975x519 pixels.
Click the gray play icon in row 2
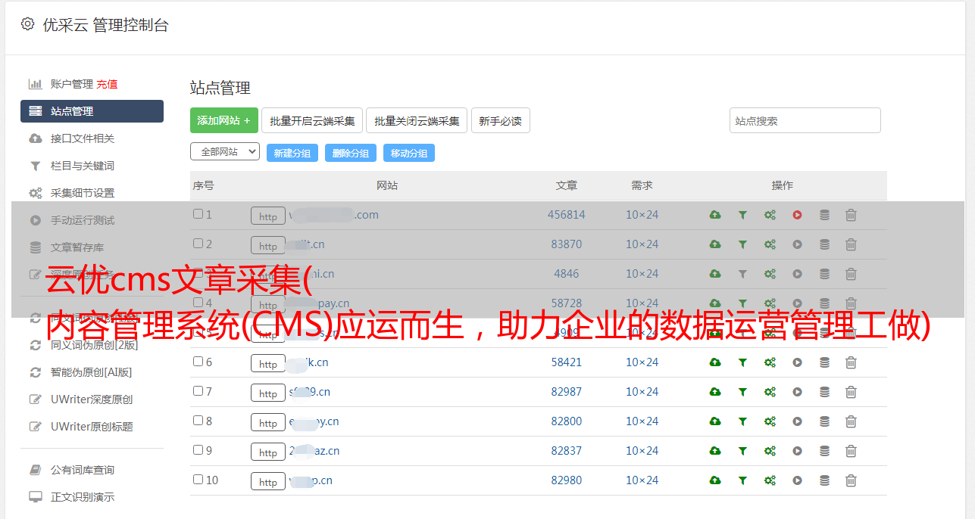797,244
